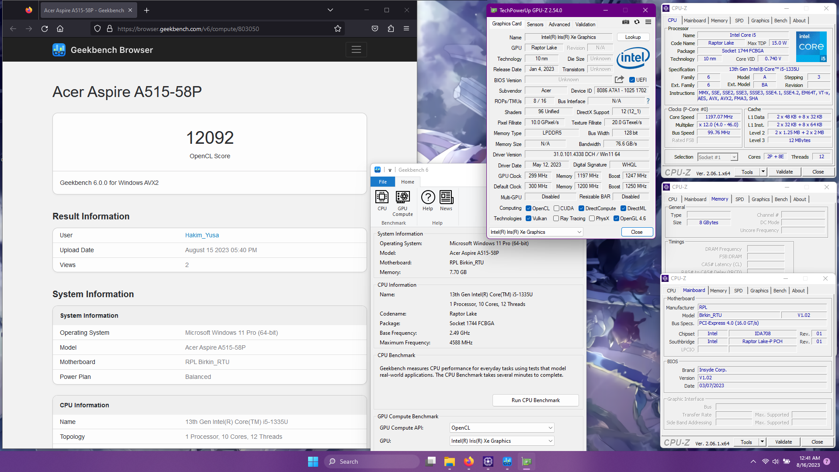
Task: Click the Bus Interface question mark icon
Action: point(648,101)
